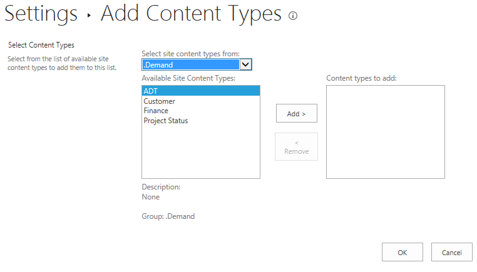Click the < Remove button
This screenshot has height=272, width=477.
point(297,147)
